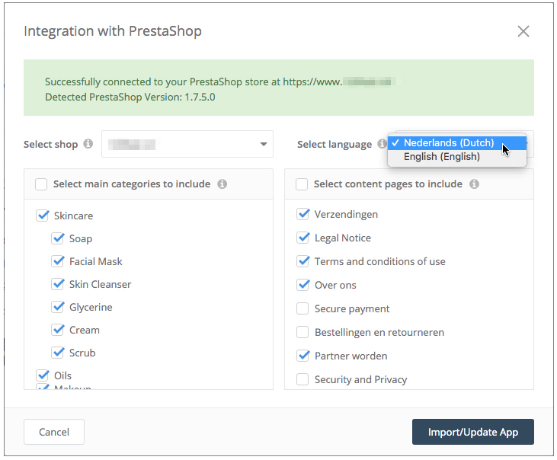
Task: Uncheck the Legal Notice page
Action: point(303,238)
